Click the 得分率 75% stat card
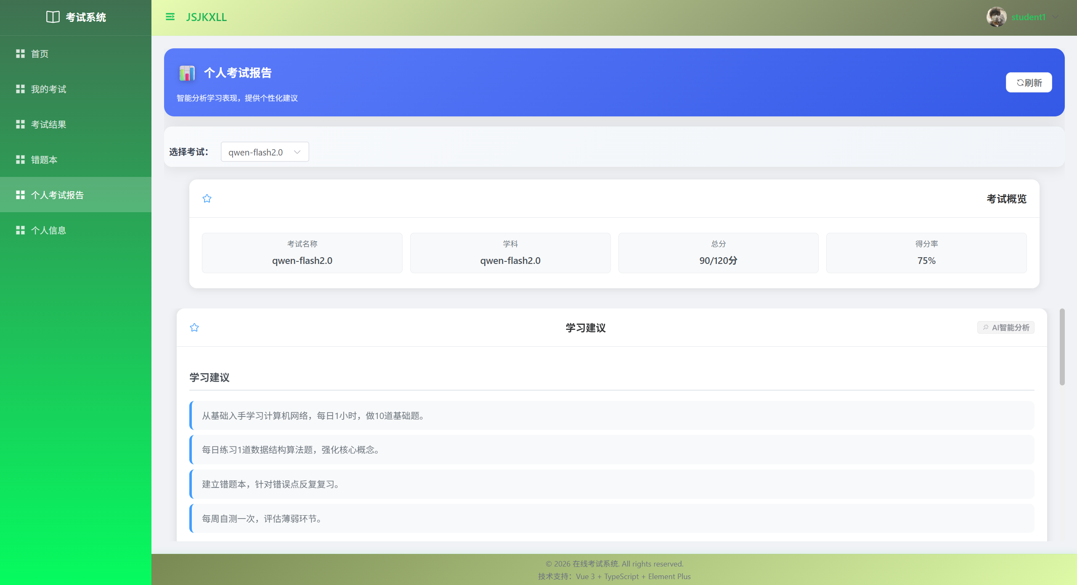This screenshot has width=1077, height=585. pyautogui.click(x=926, y=253)
